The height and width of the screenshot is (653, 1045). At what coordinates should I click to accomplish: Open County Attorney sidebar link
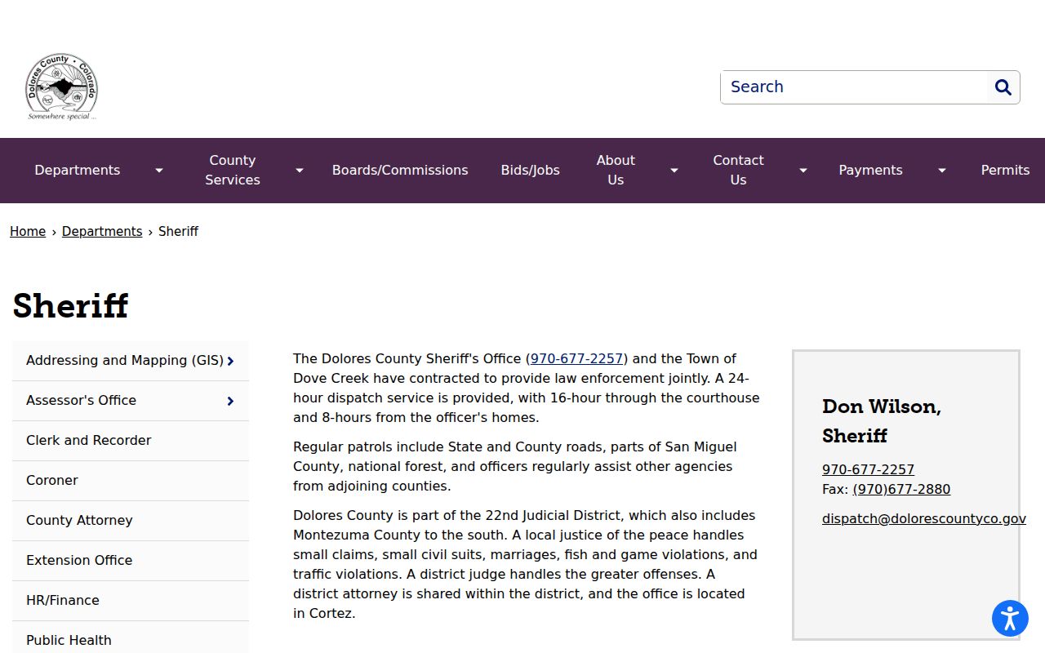click(131, 521)
